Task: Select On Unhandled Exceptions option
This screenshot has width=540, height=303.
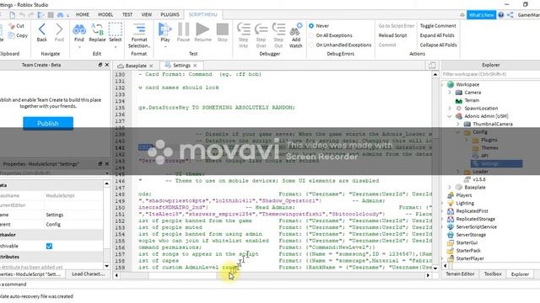Action: [x=311, y=45]
